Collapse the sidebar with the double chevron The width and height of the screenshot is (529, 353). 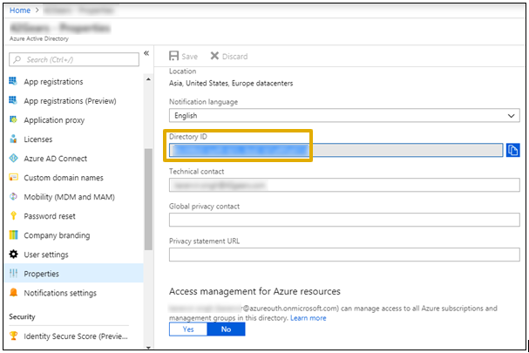click(x=146, y=54)
